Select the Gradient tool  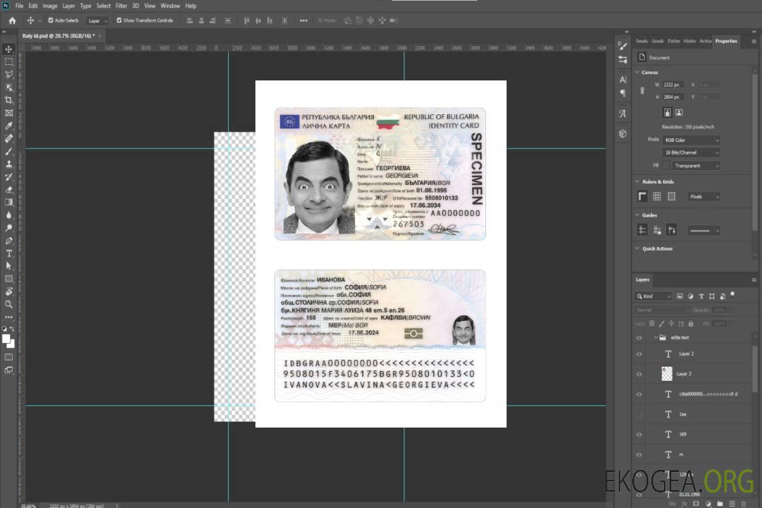(8, 202)
